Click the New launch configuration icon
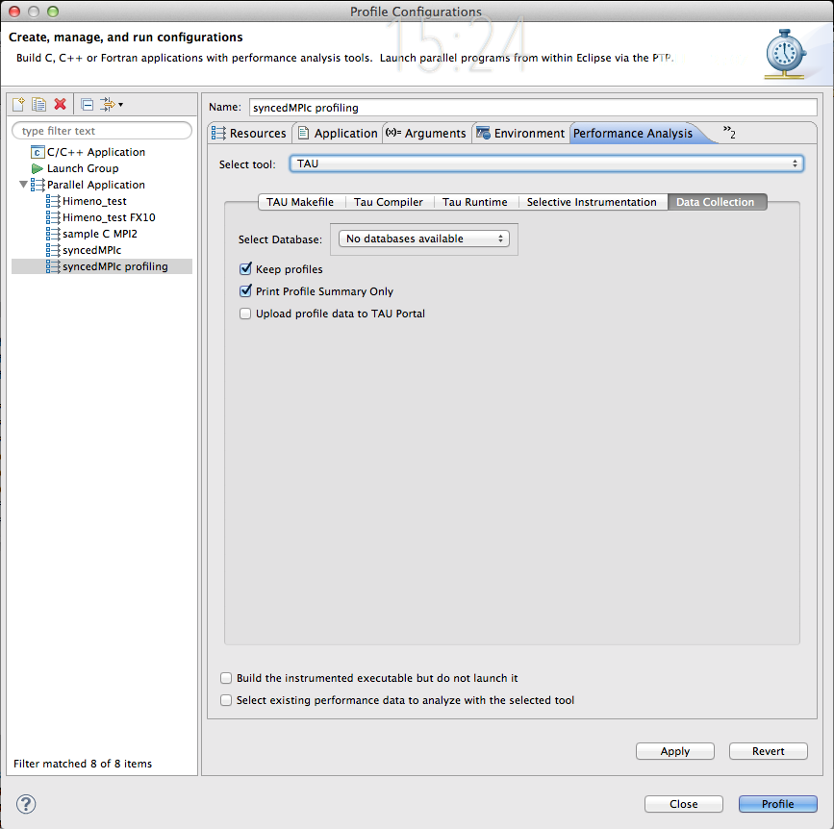This screenshot has height=829, width=834. click(18, 104)
